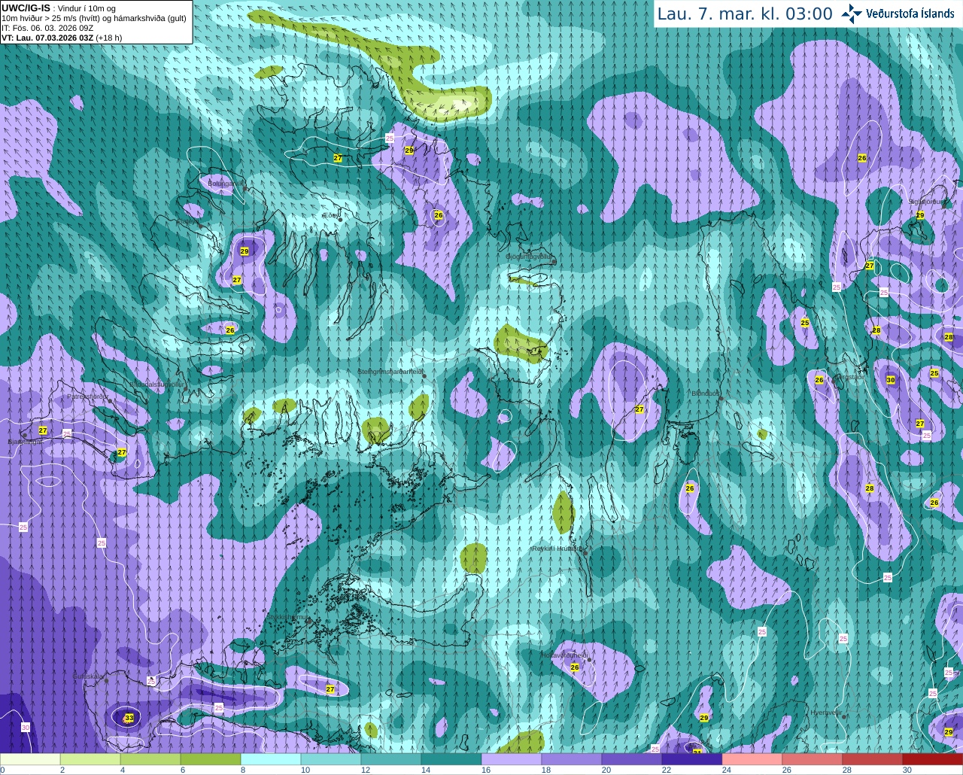
Task: Click the Veðurstofa Íslands logo
Action: click(x=898, y=14)
